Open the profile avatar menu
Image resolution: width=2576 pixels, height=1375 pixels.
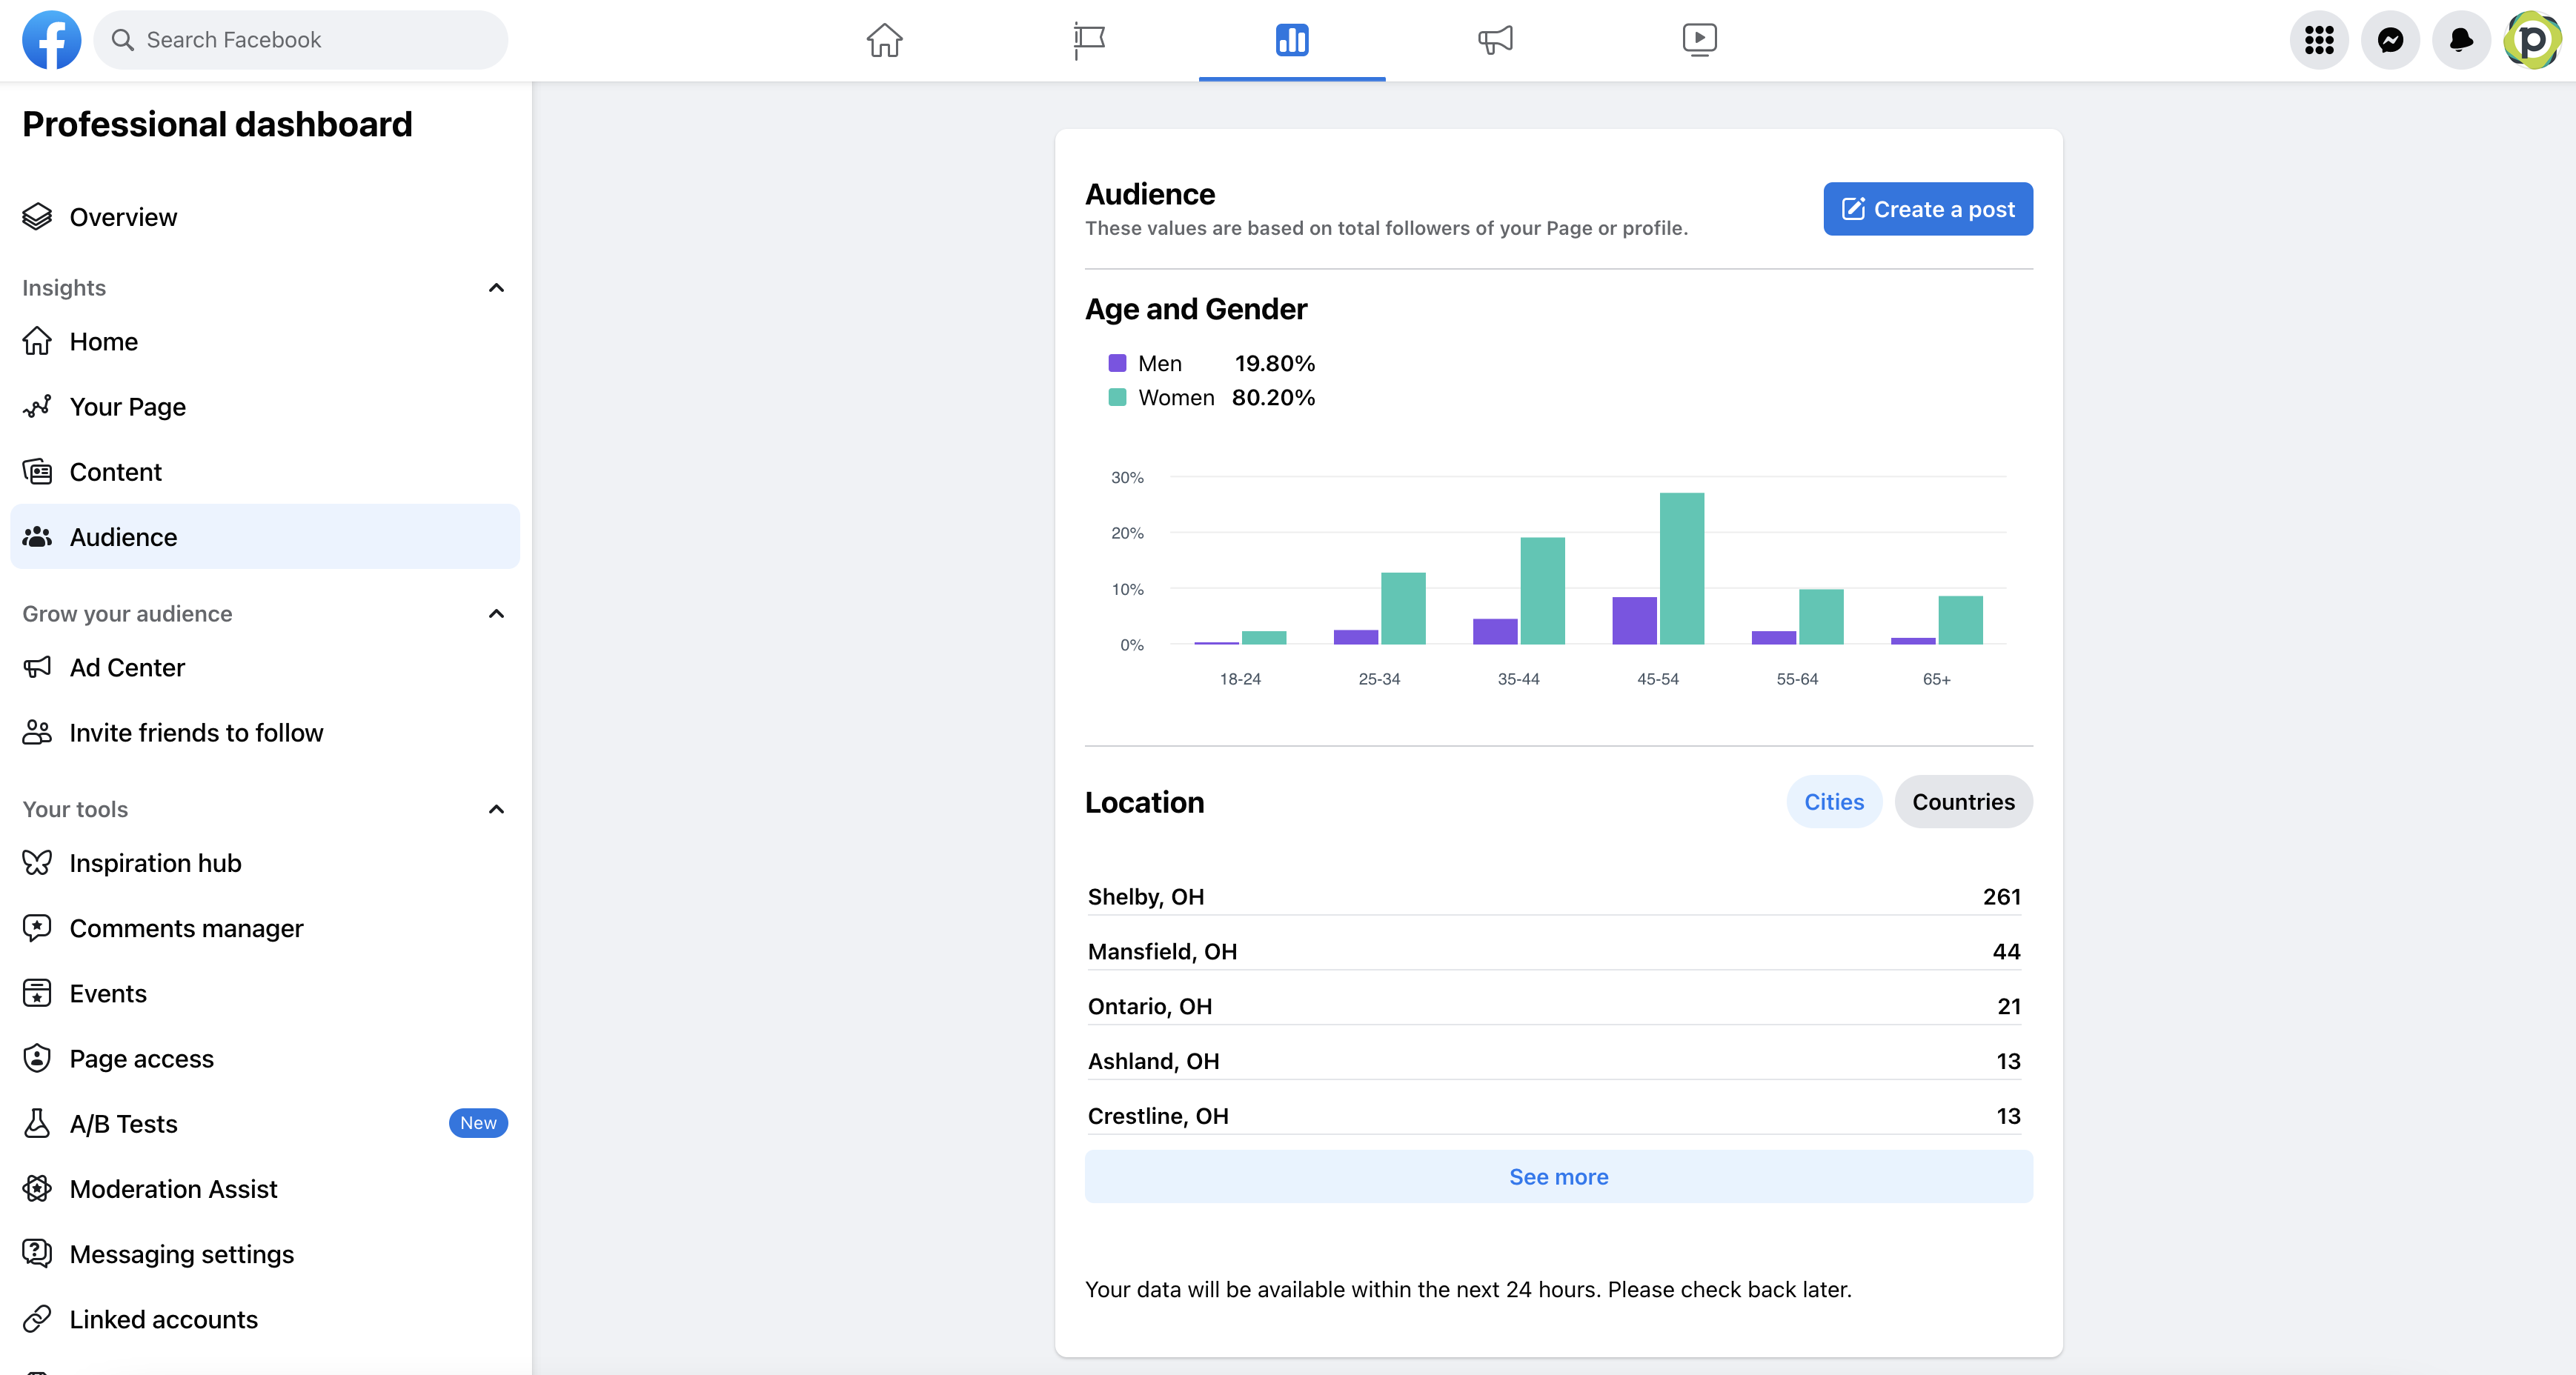tap(2532, 40)
